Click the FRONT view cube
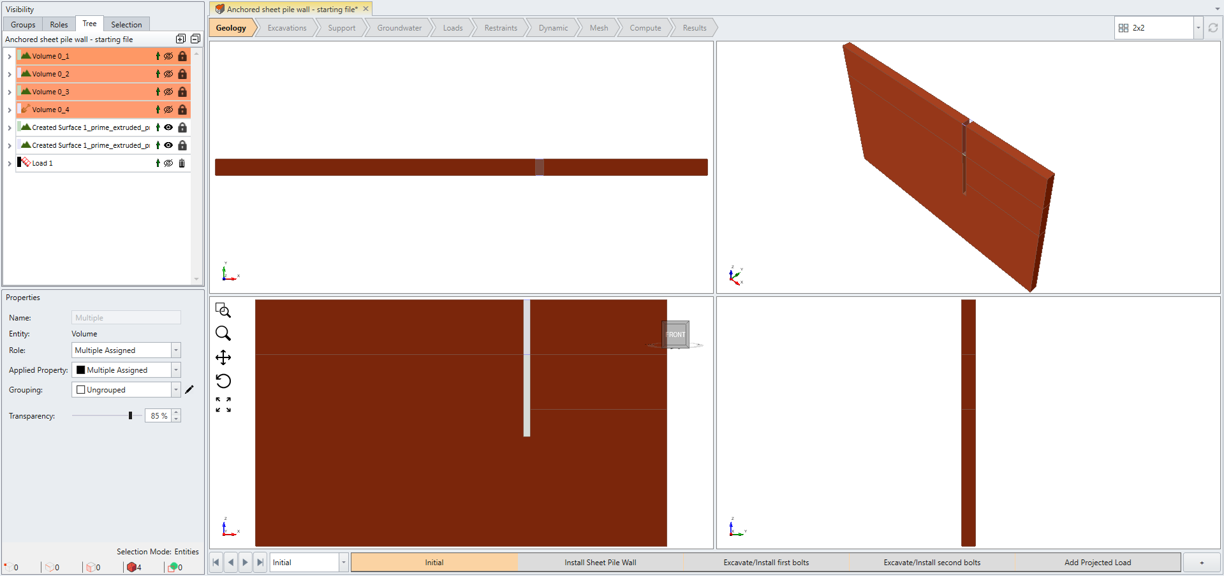Viewport: 1224px width, 576px height. [675, 335]
